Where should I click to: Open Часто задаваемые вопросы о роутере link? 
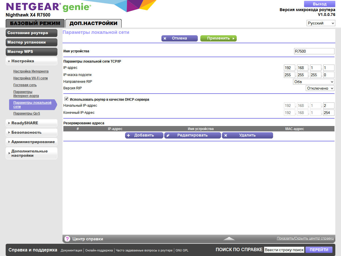144,250
